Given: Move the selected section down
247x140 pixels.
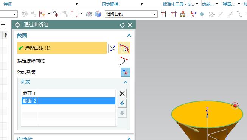Looking at the screenshot, I should 122,113.
